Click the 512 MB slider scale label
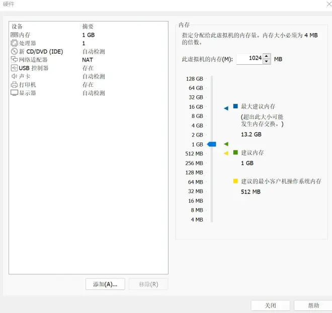This screenshot has width=332, height=313. (194, 153)
